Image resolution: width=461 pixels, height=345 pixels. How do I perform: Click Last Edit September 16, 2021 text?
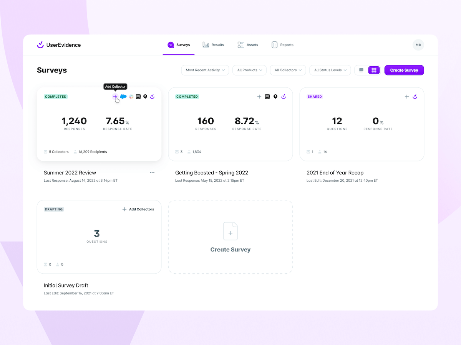coord(79,293)
